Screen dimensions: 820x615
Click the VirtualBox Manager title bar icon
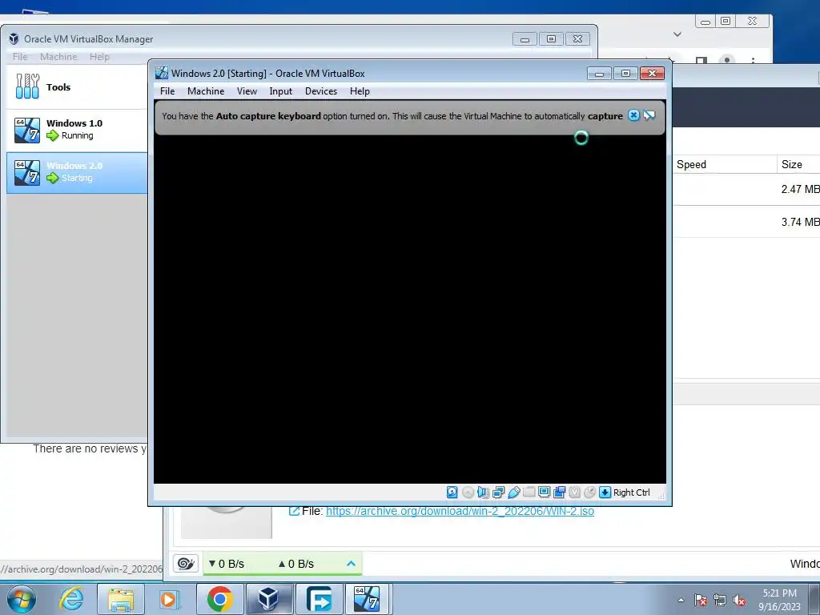tap(14, 38)
